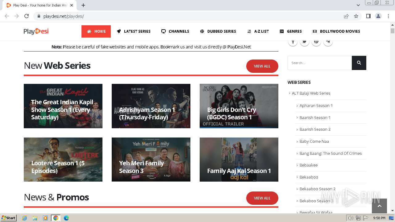Viewport: 395px width, 222px height.
Task: Click the system clock 9:58 PM
Action: (x=379, y=218)
